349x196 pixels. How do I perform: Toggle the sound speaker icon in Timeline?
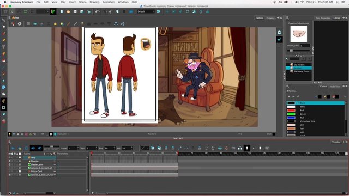[33, 148]
